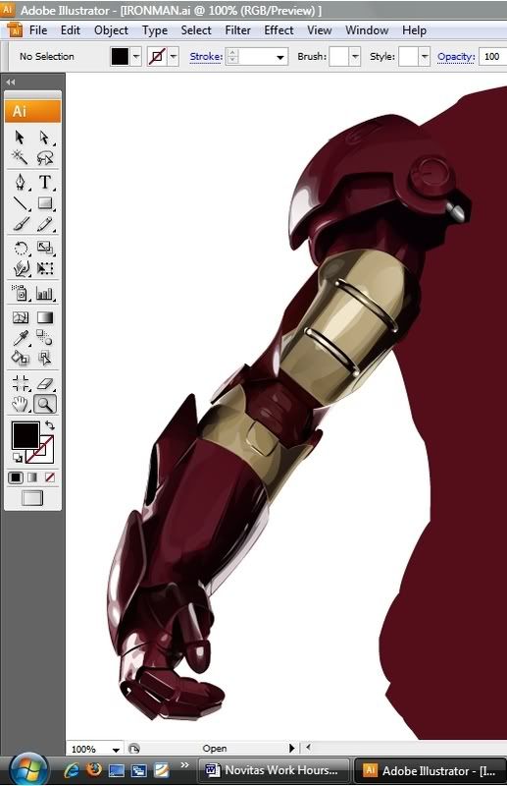Set paint mode to None
The height and width of the screenshot is (786, 507).
pyautogui.click(x=50, y=477)
